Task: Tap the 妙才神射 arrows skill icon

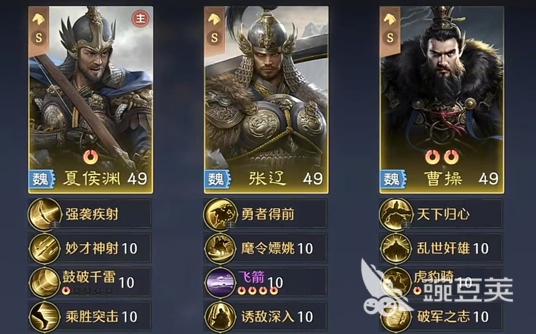Action: tap(45, 249)
